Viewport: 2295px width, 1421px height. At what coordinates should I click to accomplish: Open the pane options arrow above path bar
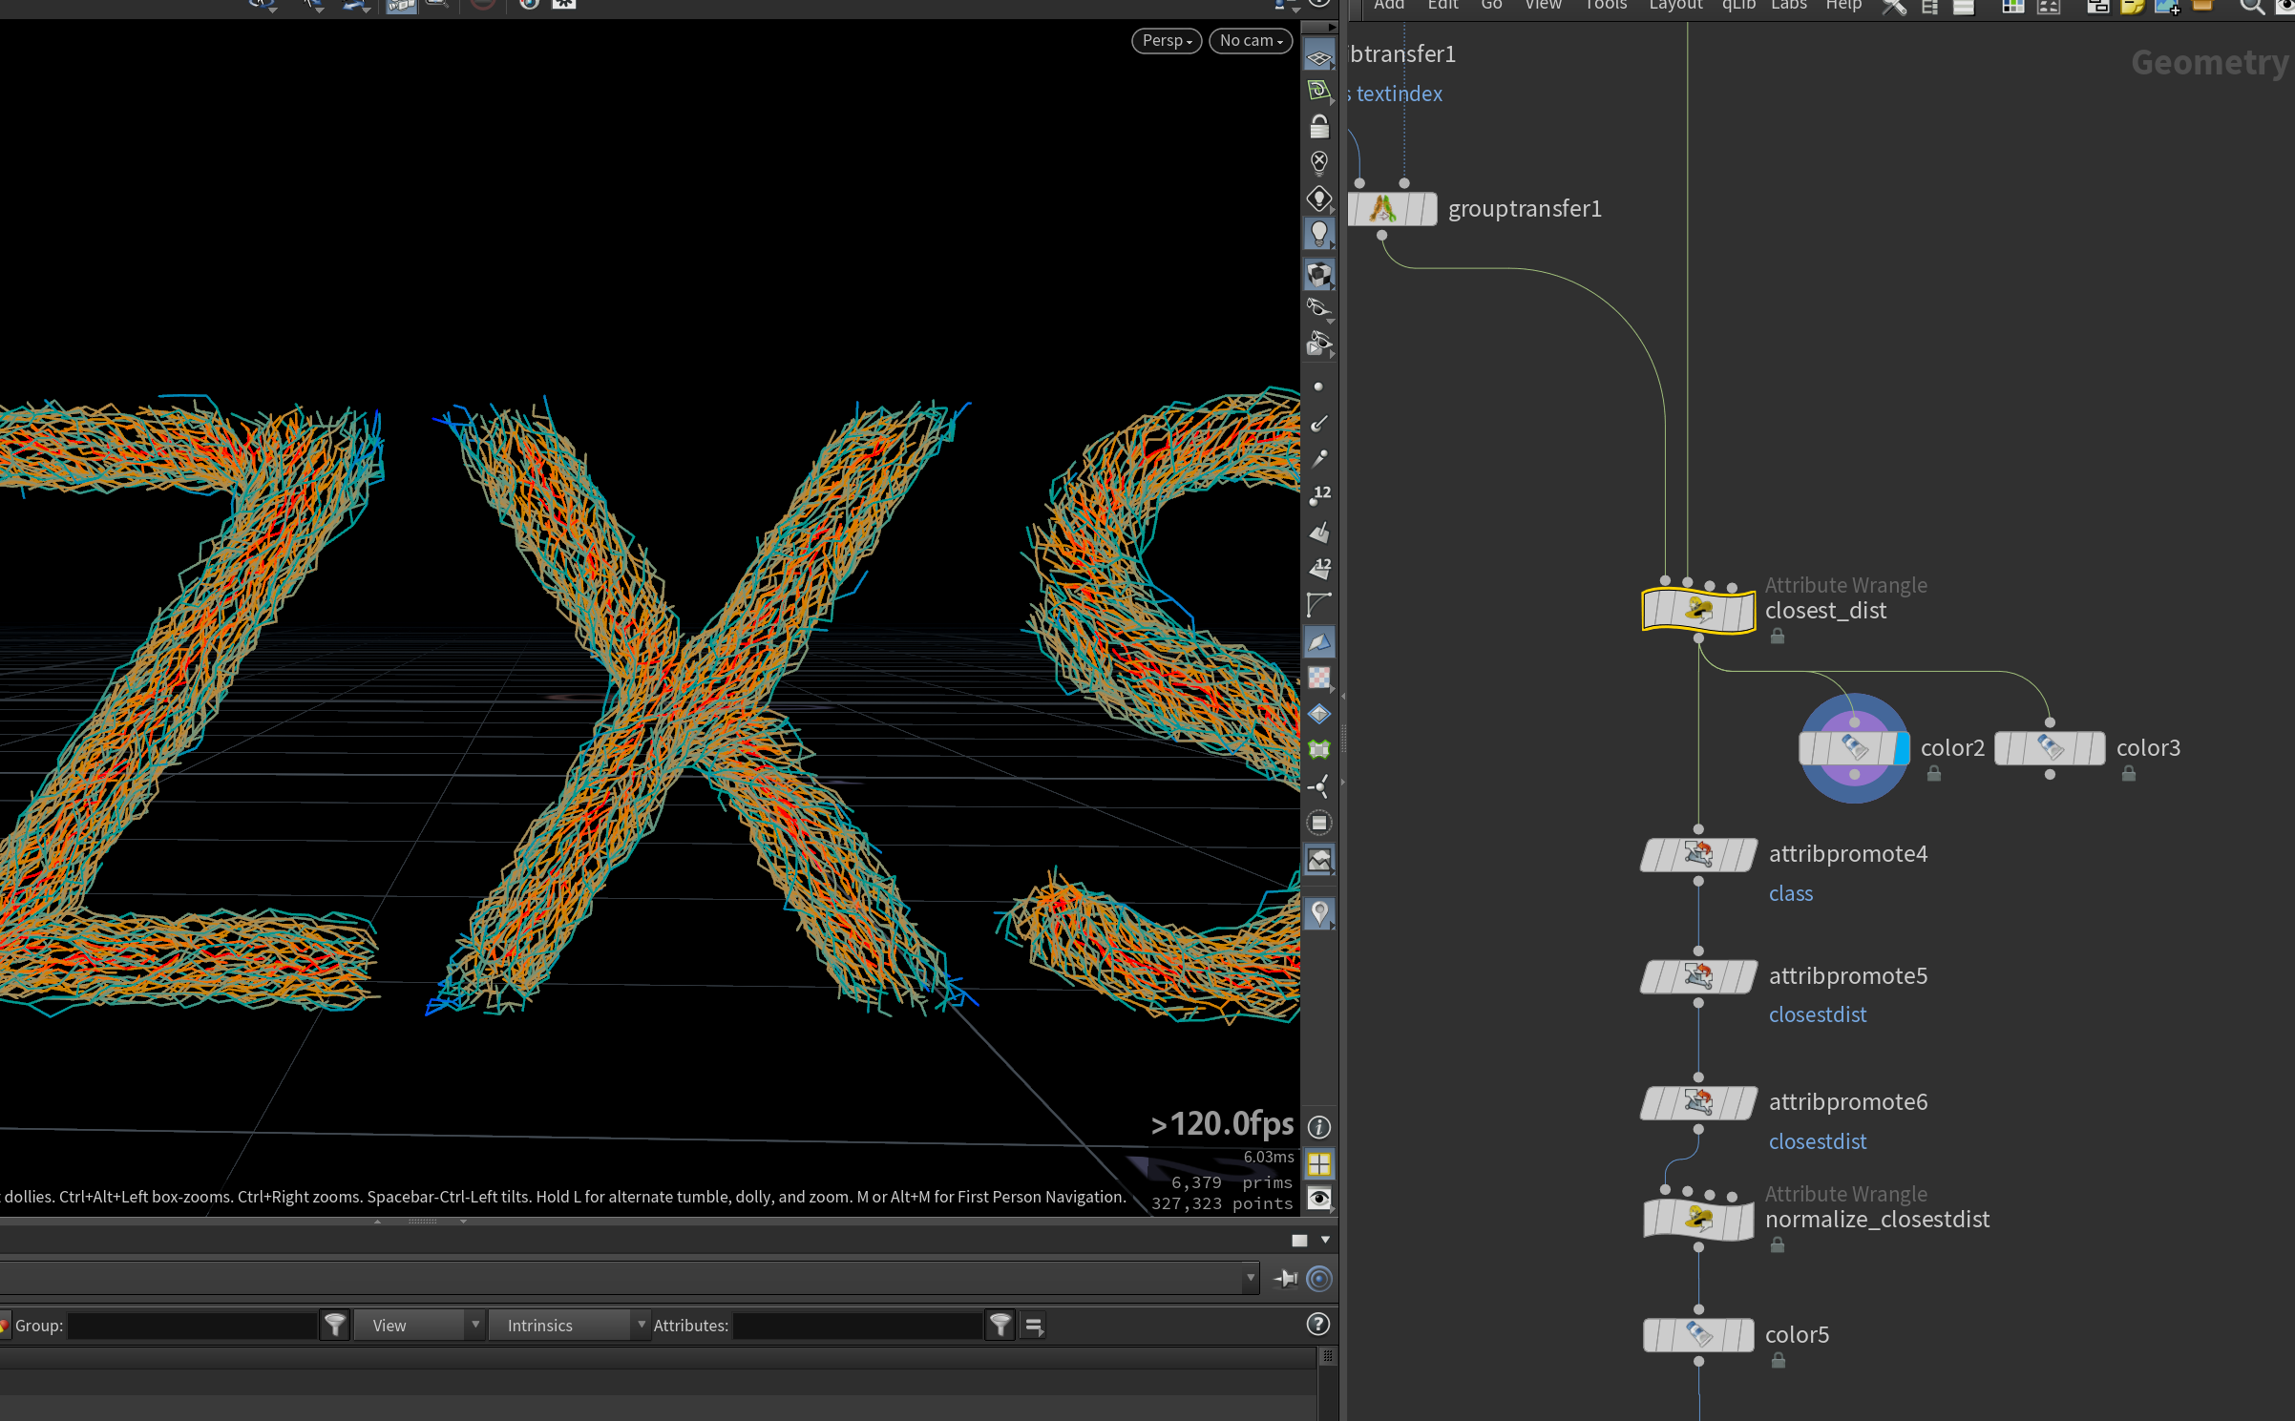pyautogui.click(x=1325, y=1240)
